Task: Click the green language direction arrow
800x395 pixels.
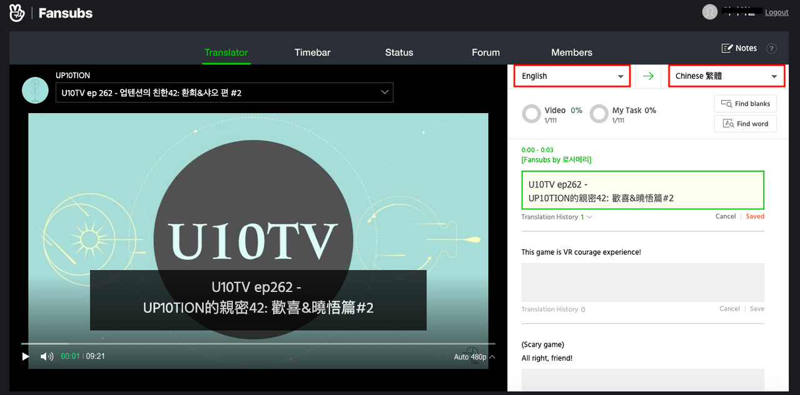Action: [649, 76]
